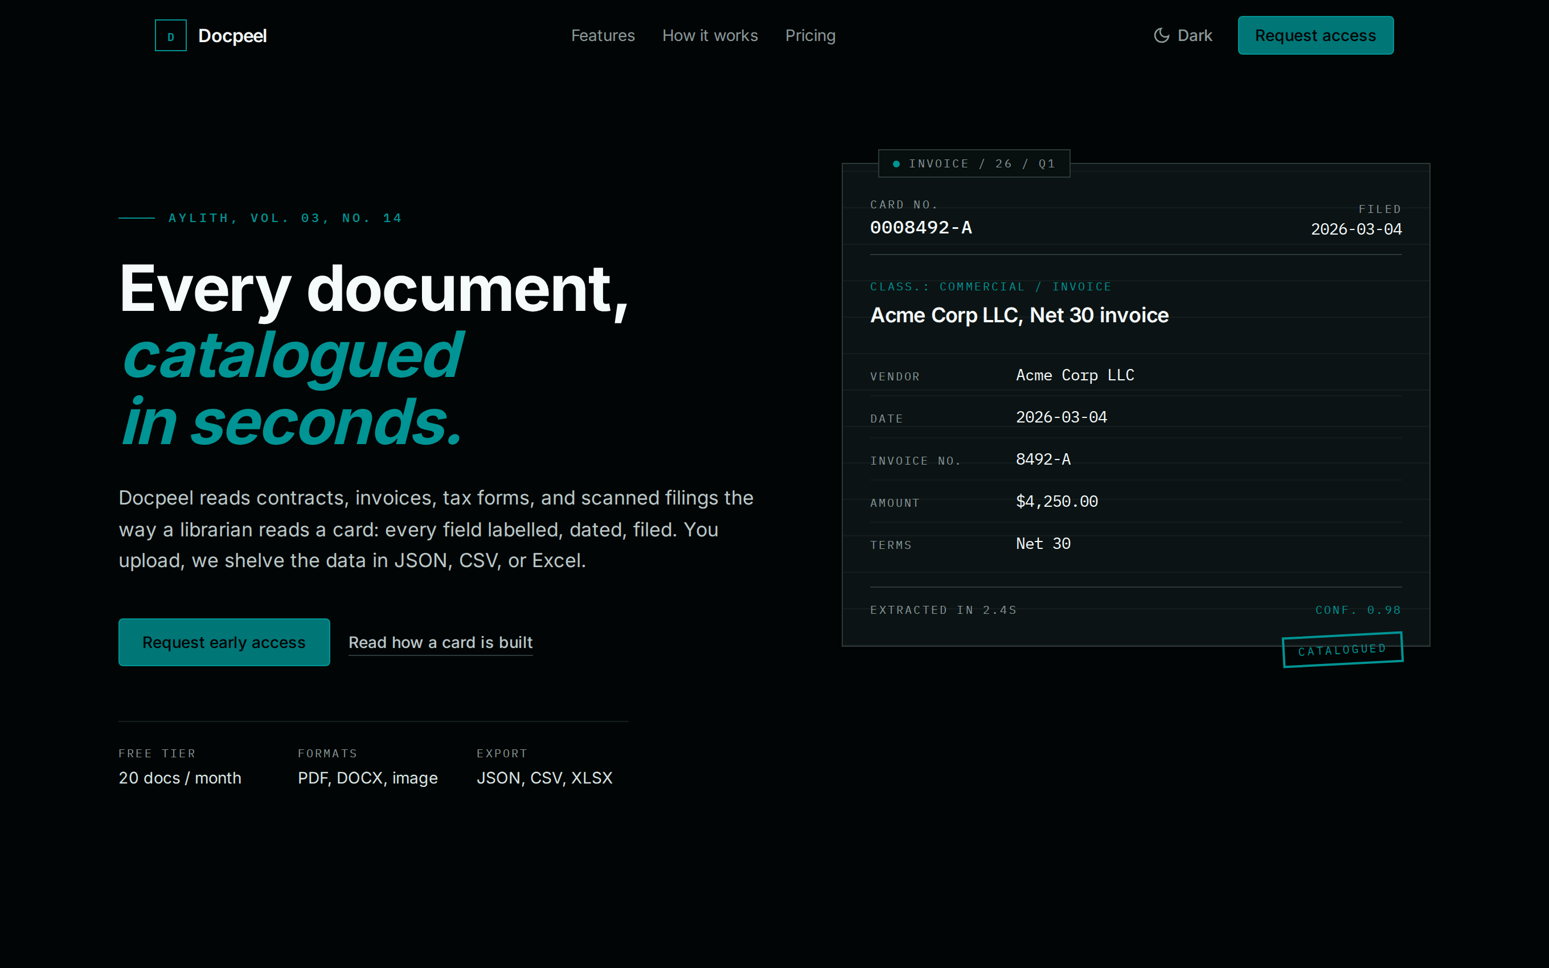Click the CARD NO. label
This screenshot has height=968, width=1549.
(904, 205)
